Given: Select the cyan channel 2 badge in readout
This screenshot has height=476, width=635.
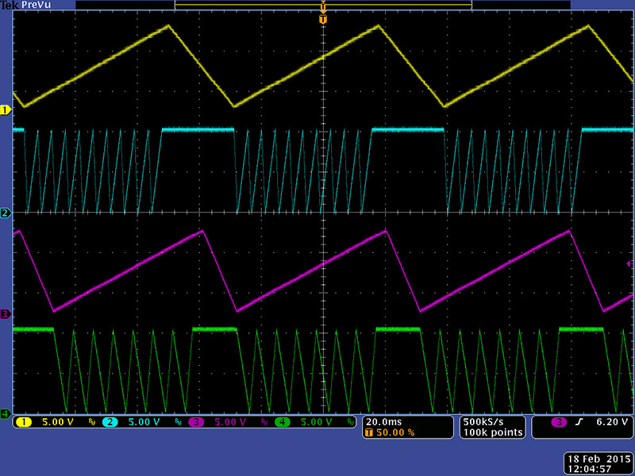Looking at the screenshot, I should click(x=110, y=422).
